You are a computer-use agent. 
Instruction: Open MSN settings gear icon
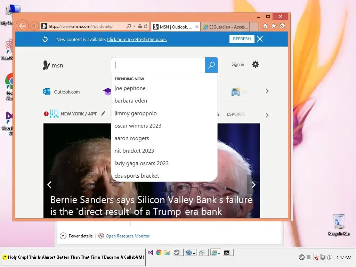(x=256, y=64)
